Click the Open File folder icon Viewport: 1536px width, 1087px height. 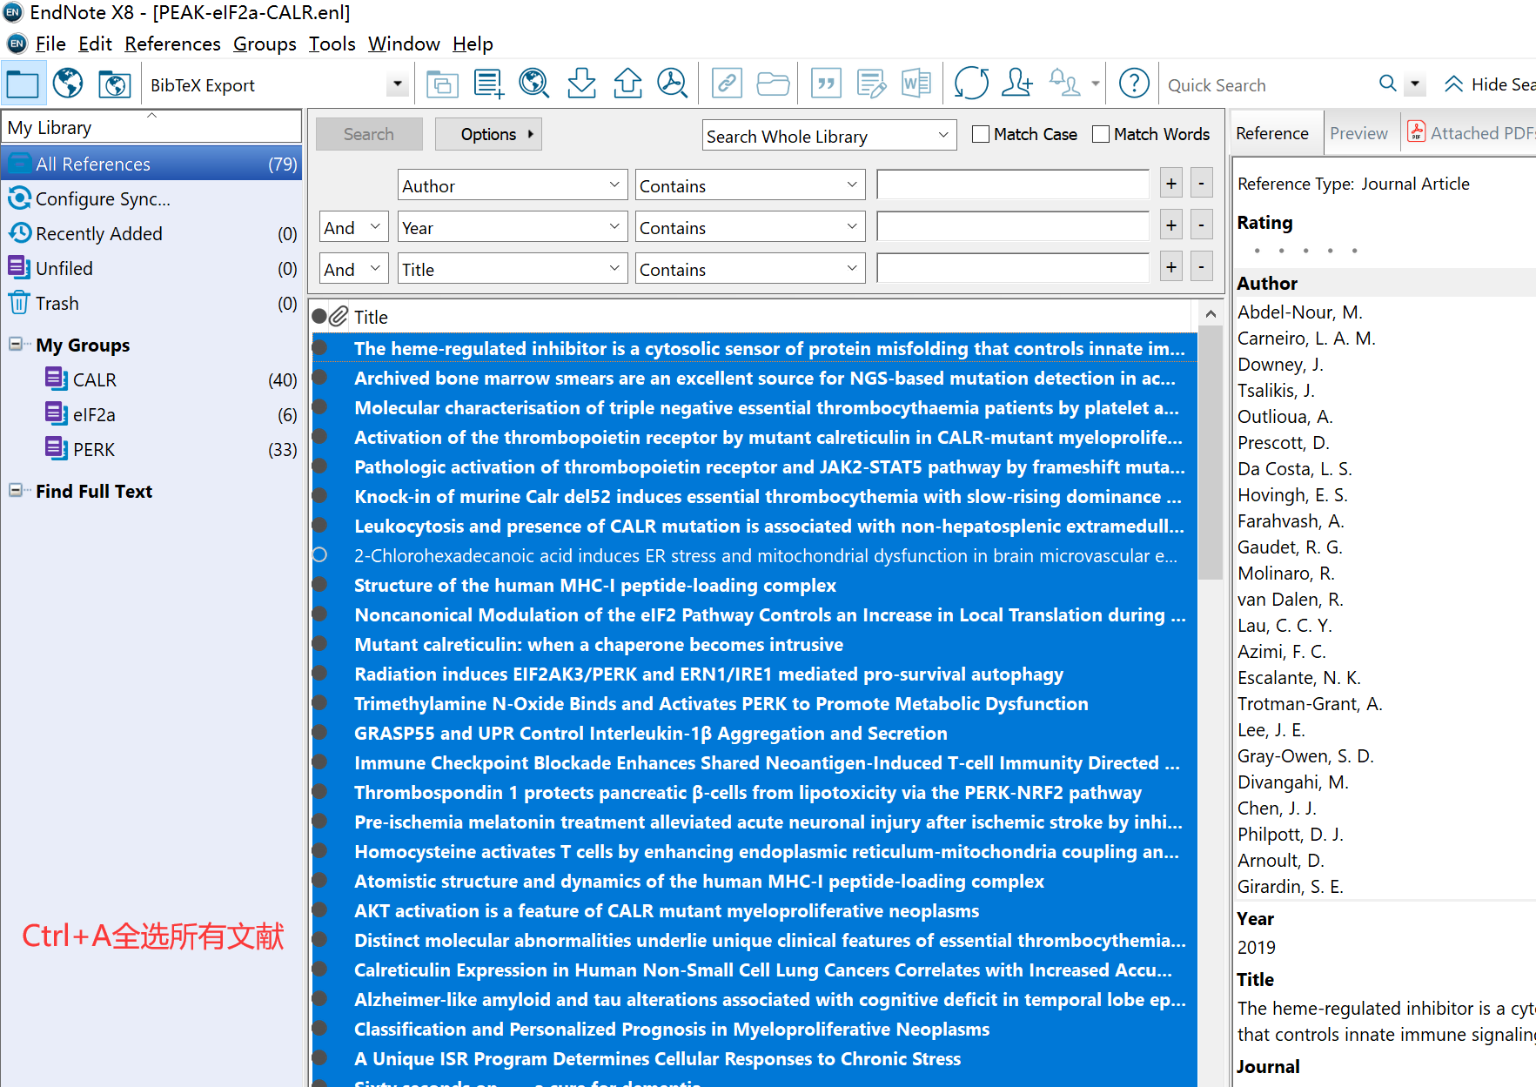(x=773, y=84)
